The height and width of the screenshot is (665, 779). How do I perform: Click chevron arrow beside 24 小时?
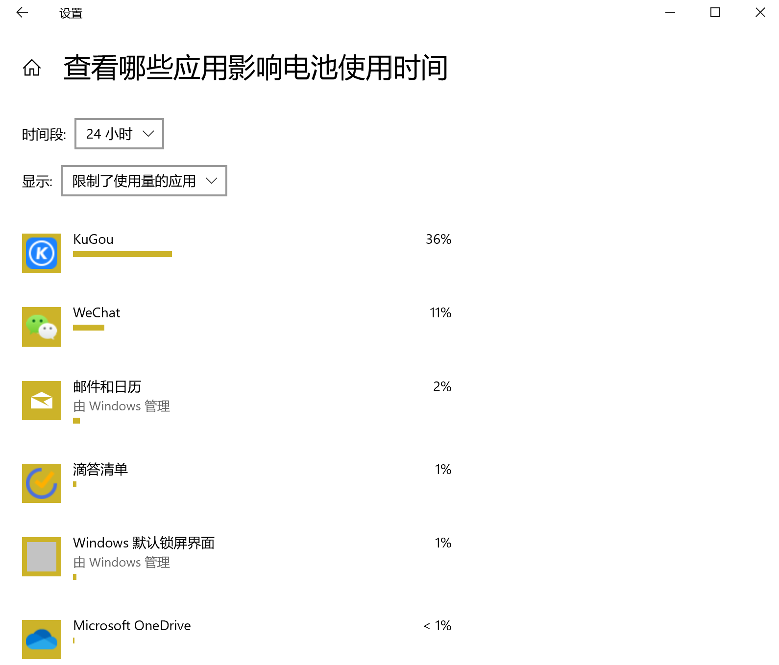tap(148, 134)
